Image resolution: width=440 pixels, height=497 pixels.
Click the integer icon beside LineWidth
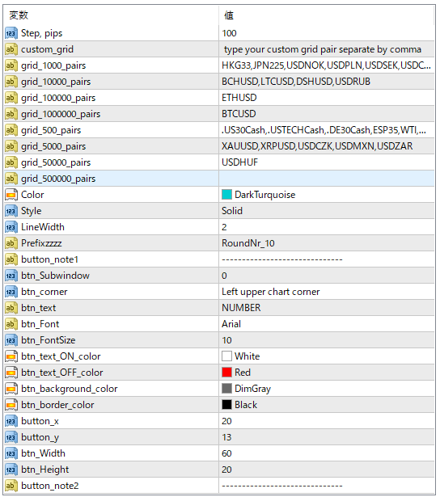tap(11, 227)
